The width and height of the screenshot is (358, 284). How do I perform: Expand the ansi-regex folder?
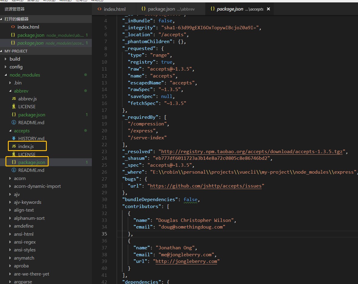click(25, 242)
